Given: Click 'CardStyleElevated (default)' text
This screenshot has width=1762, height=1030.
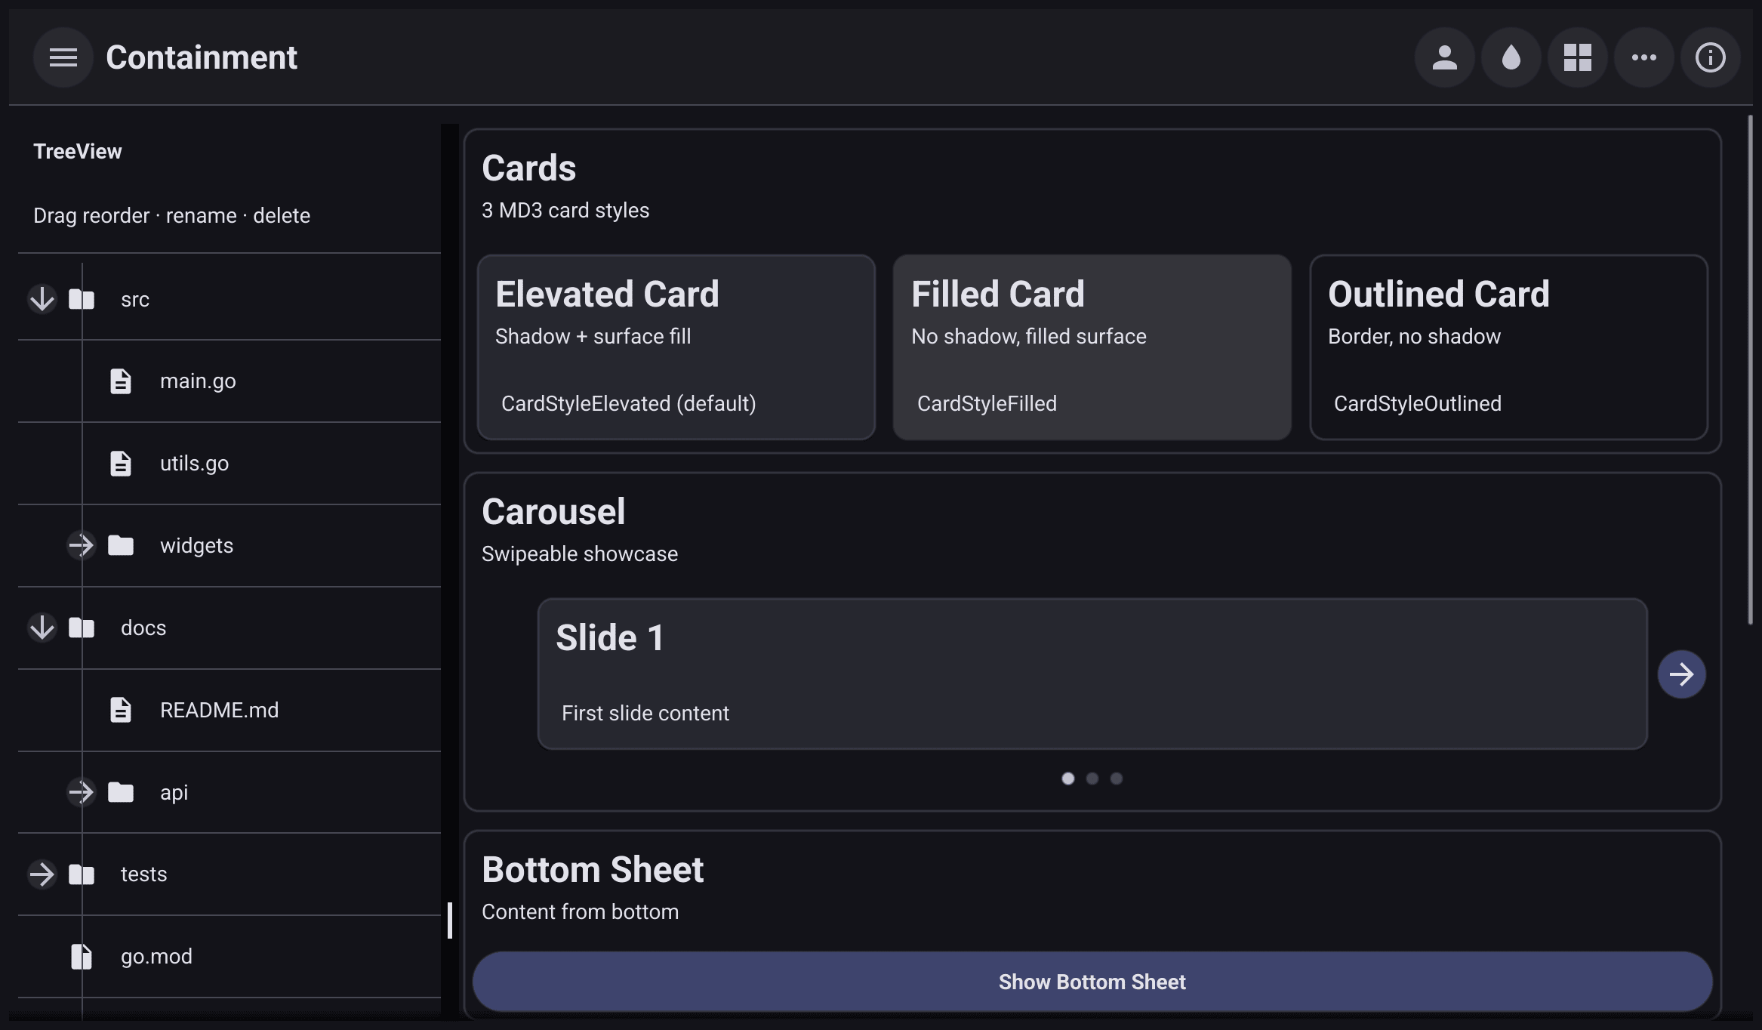Looking at the screenshot, I should coord(629,403).
